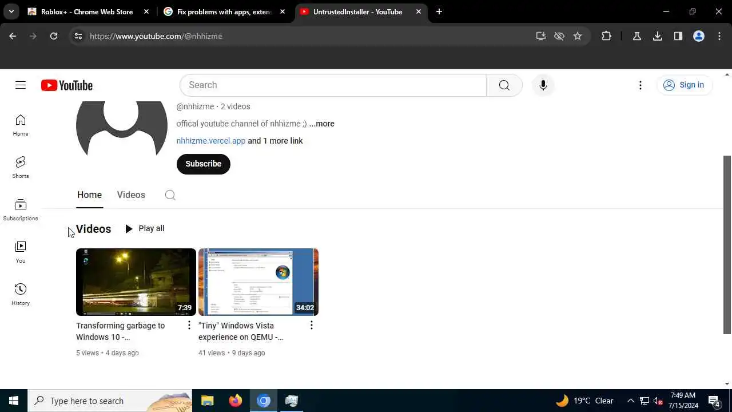Image resolution: width=732 pixels, height=412 pixels.
Task: Open Tiny Windows Vista experience title
Action: click(x=241, y=331)
